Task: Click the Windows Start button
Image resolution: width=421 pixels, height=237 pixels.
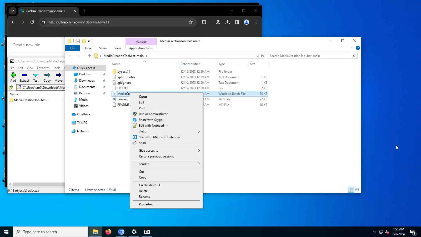Action: tap(6, 232)
